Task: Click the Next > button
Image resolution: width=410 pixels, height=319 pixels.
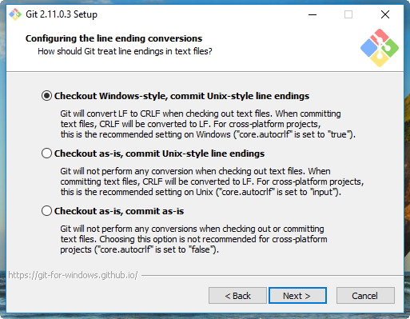Action: click(297, 296)
